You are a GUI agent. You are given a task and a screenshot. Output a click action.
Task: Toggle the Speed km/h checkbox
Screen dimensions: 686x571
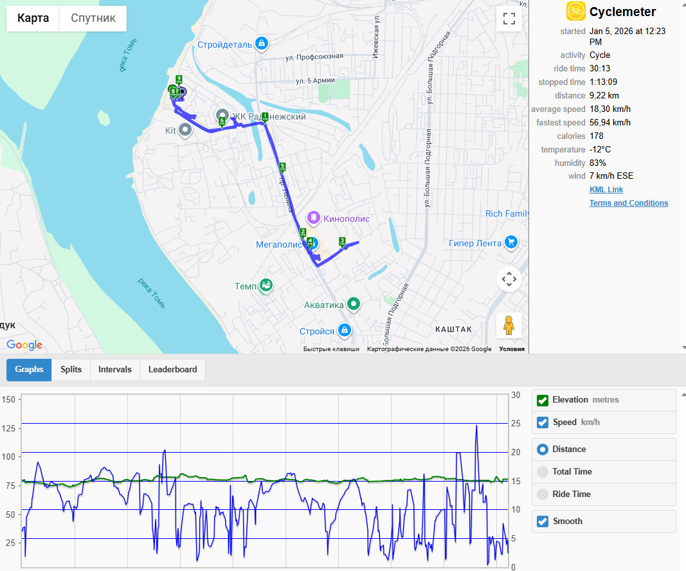543,422
